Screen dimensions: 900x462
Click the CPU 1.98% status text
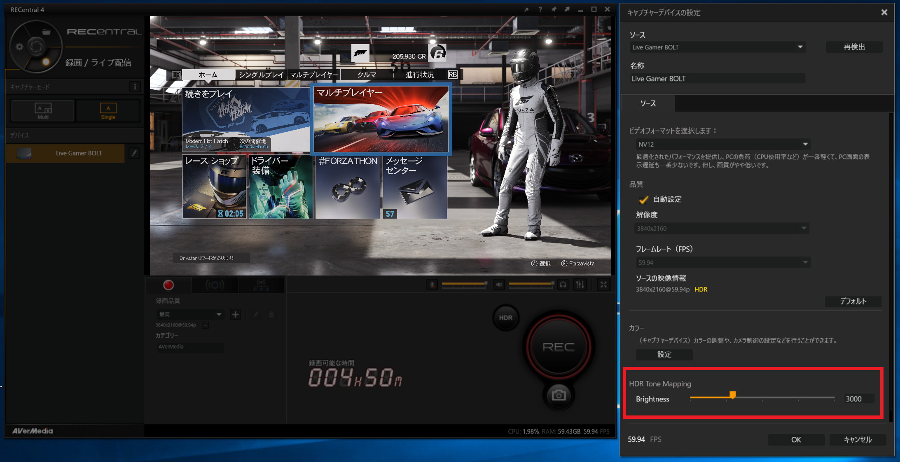[x=524, y=432]
